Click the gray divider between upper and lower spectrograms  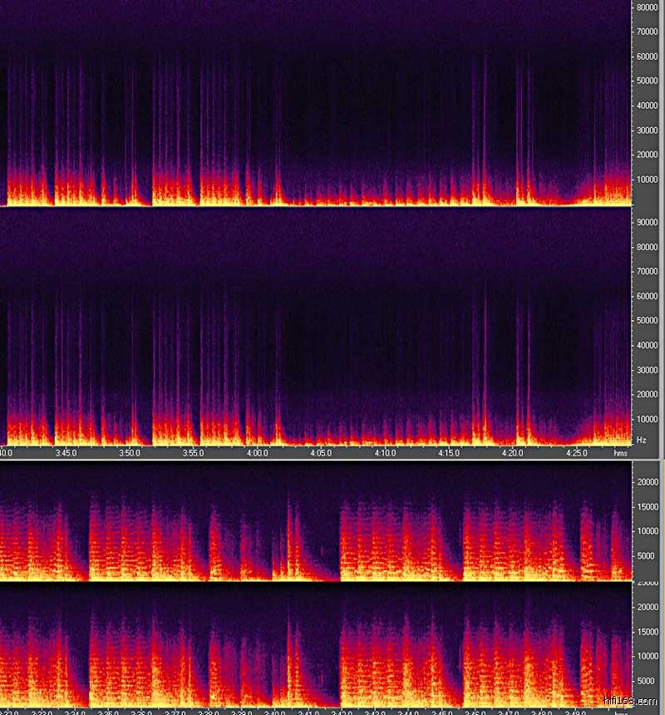coord(332,461)
